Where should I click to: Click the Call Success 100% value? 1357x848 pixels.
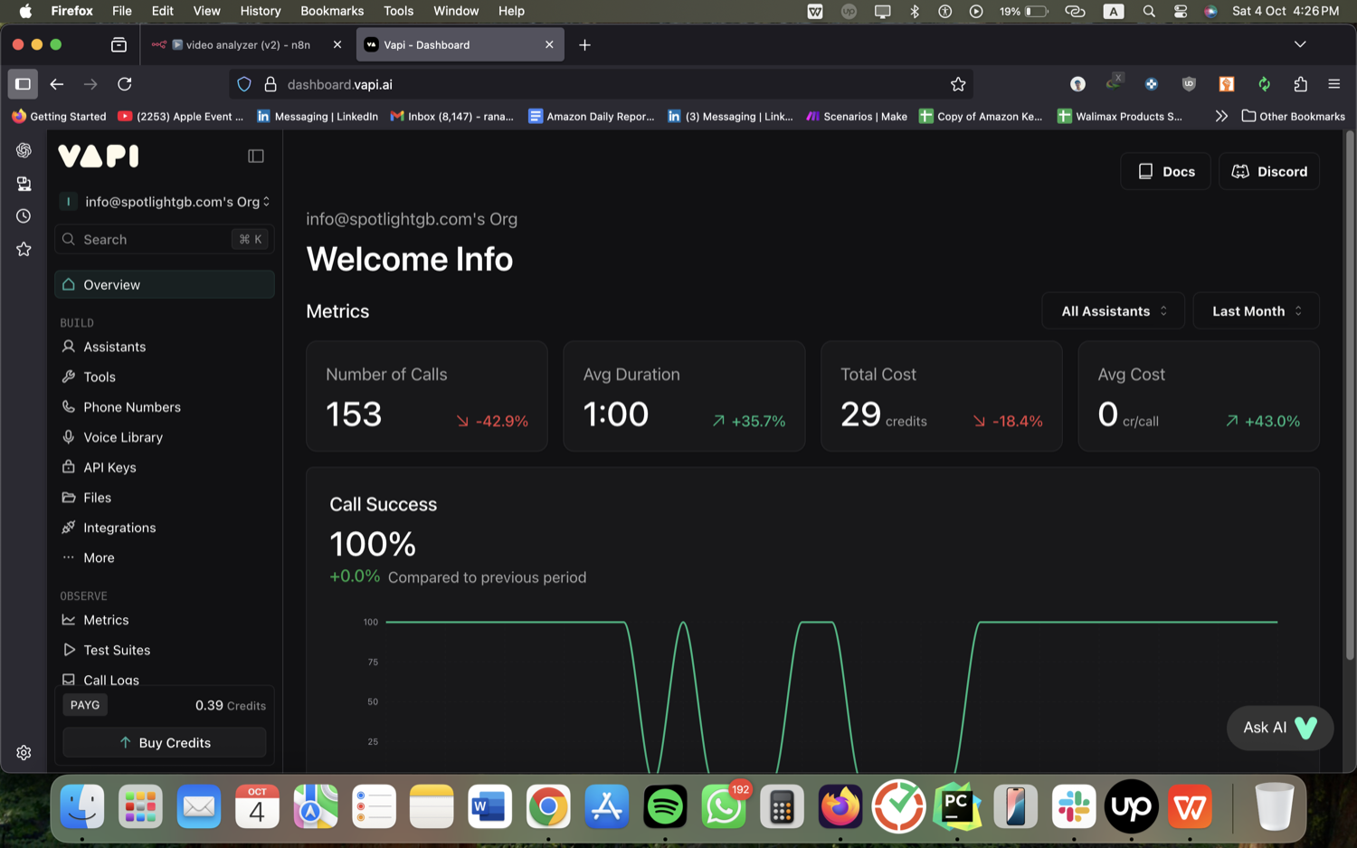point(373,544)
